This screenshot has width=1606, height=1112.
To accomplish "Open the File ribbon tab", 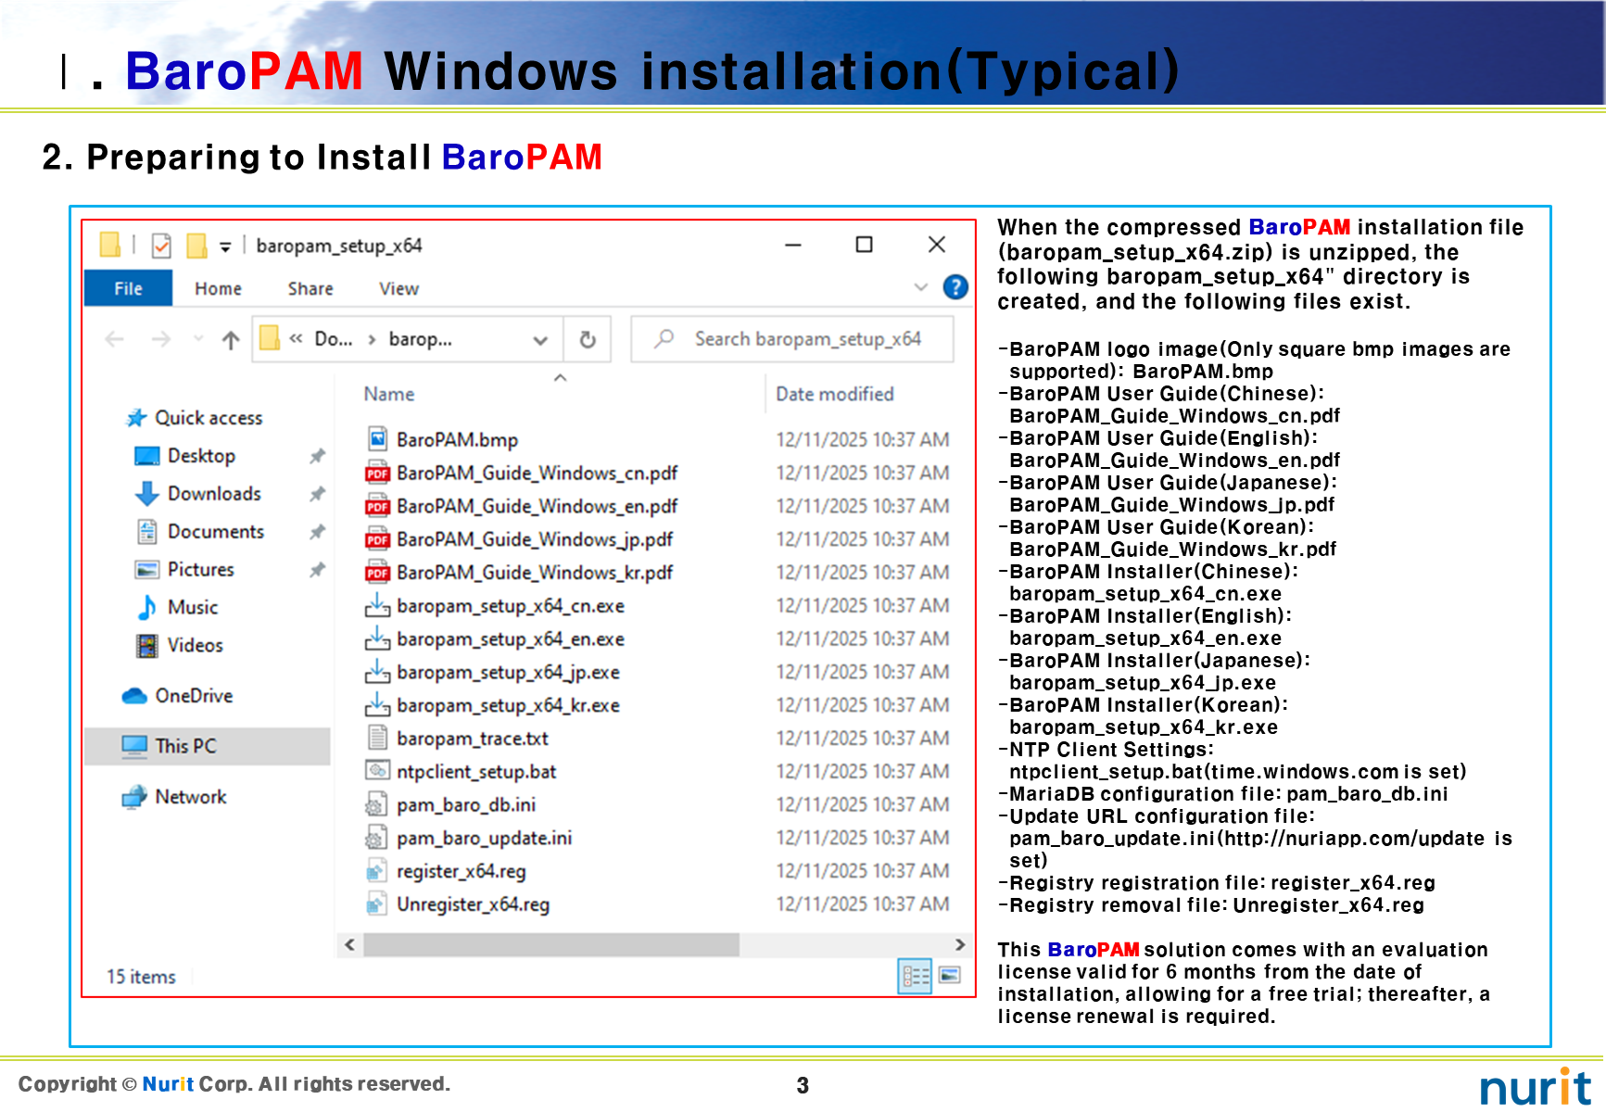I will pyautogui.click(x=128, y=288).
